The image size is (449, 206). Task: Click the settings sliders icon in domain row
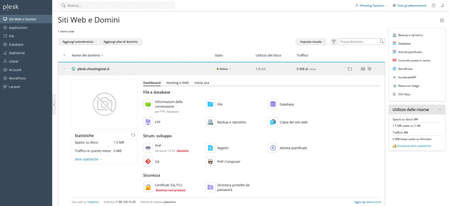click(x=370, y=69)
